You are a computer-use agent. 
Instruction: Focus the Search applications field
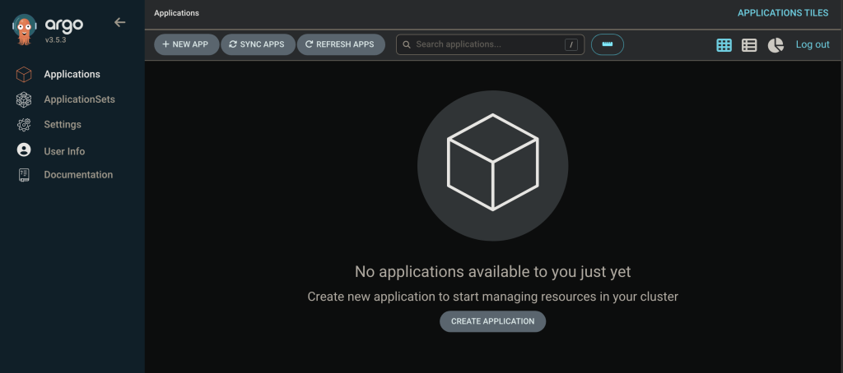[x=490, y=44]
